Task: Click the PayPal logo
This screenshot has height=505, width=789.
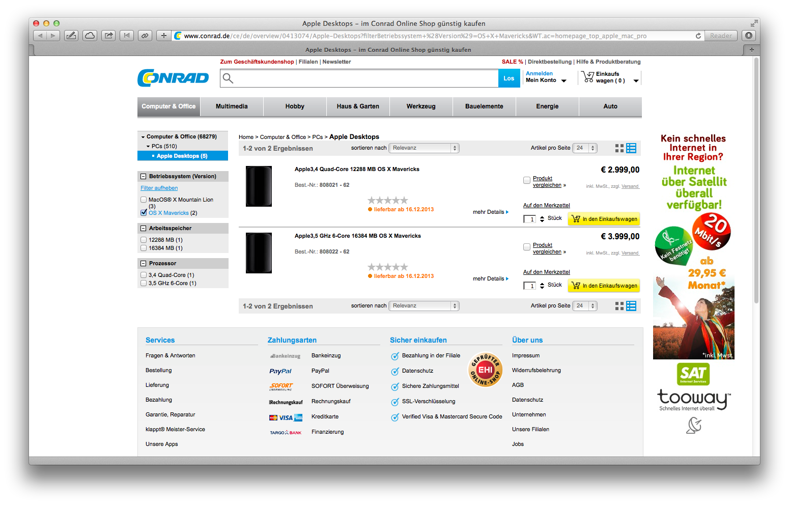Action: (x=280, y=371)
